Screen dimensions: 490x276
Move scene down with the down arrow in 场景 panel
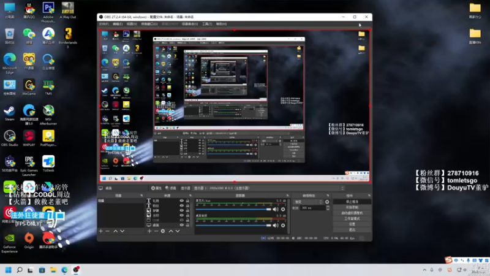(x=122, y=231)
